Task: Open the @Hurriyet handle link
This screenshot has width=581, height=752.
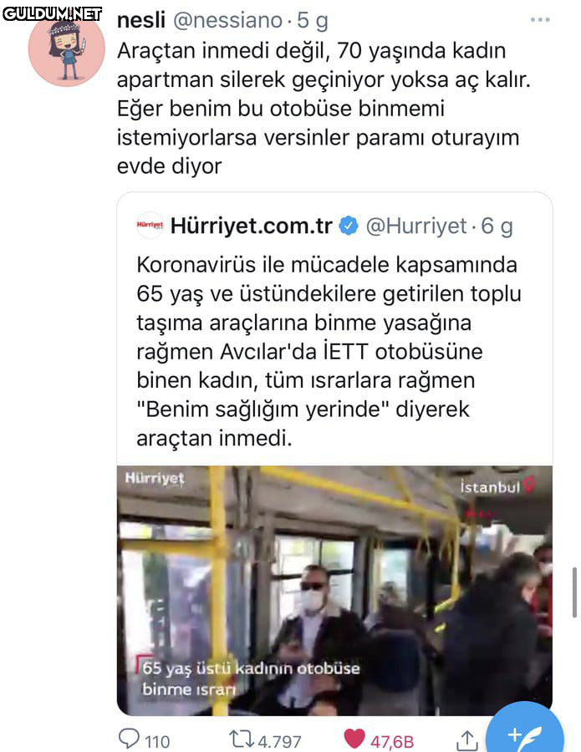Action: pyautogui.click(x=416, y=226)
